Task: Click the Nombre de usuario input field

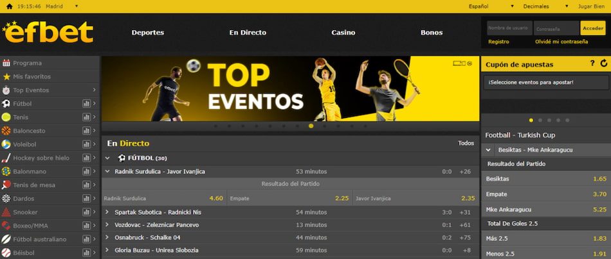Action: point(508,28)
